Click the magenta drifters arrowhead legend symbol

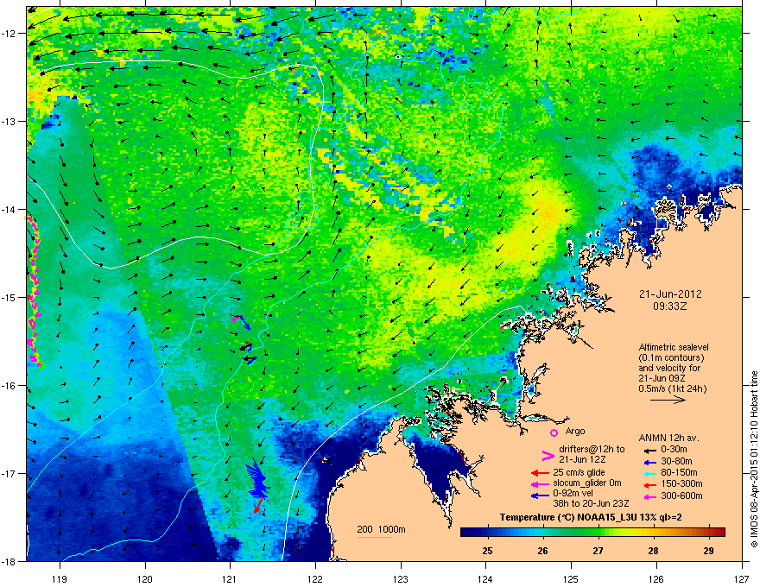[548, 455]
